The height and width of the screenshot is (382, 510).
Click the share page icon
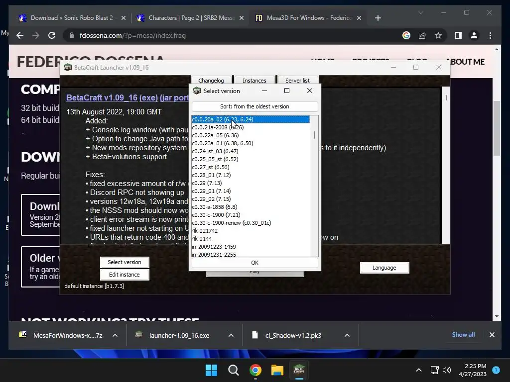tap(422, 35)
